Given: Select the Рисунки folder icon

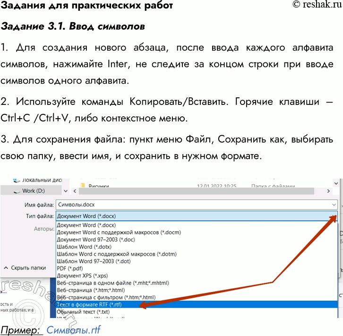Looking at the screenshot, I should click(83, 186).
